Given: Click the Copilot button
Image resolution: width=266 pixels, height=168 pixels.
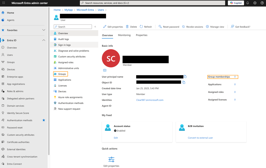Looking at the screenshot, I should coord(236,3).
